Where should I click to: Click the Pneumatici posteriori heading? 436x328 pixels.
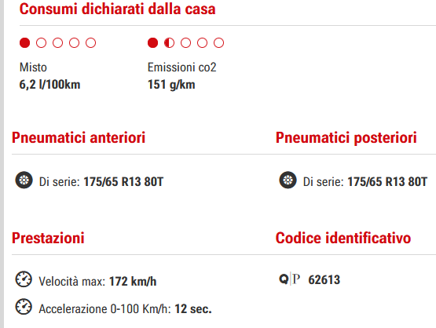point(346,137)
